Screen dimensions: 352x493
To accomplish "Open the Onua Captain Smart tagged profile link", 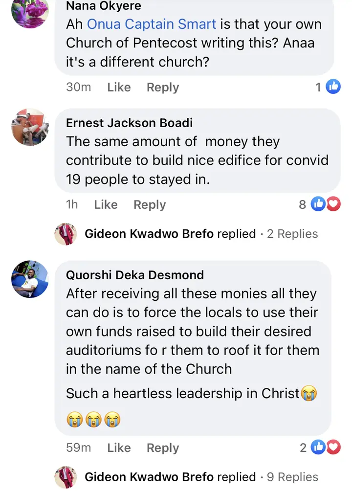I will pyautogui.click(x=152, y=24).
